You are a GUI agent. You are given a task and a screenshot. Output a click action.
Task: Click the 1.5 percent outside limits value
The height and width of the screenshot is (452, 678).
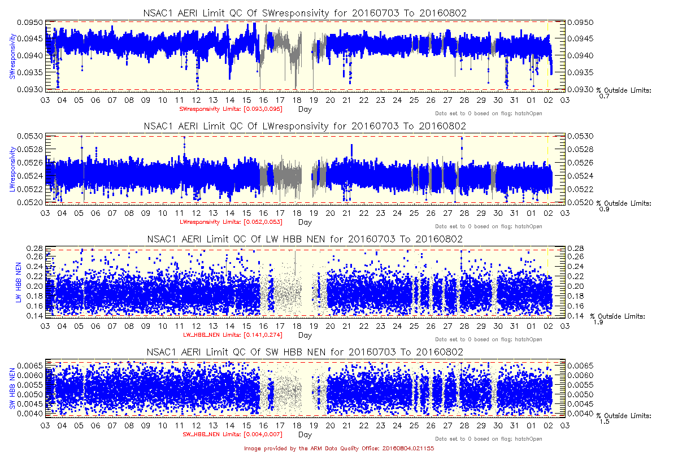tap(603, 421)
